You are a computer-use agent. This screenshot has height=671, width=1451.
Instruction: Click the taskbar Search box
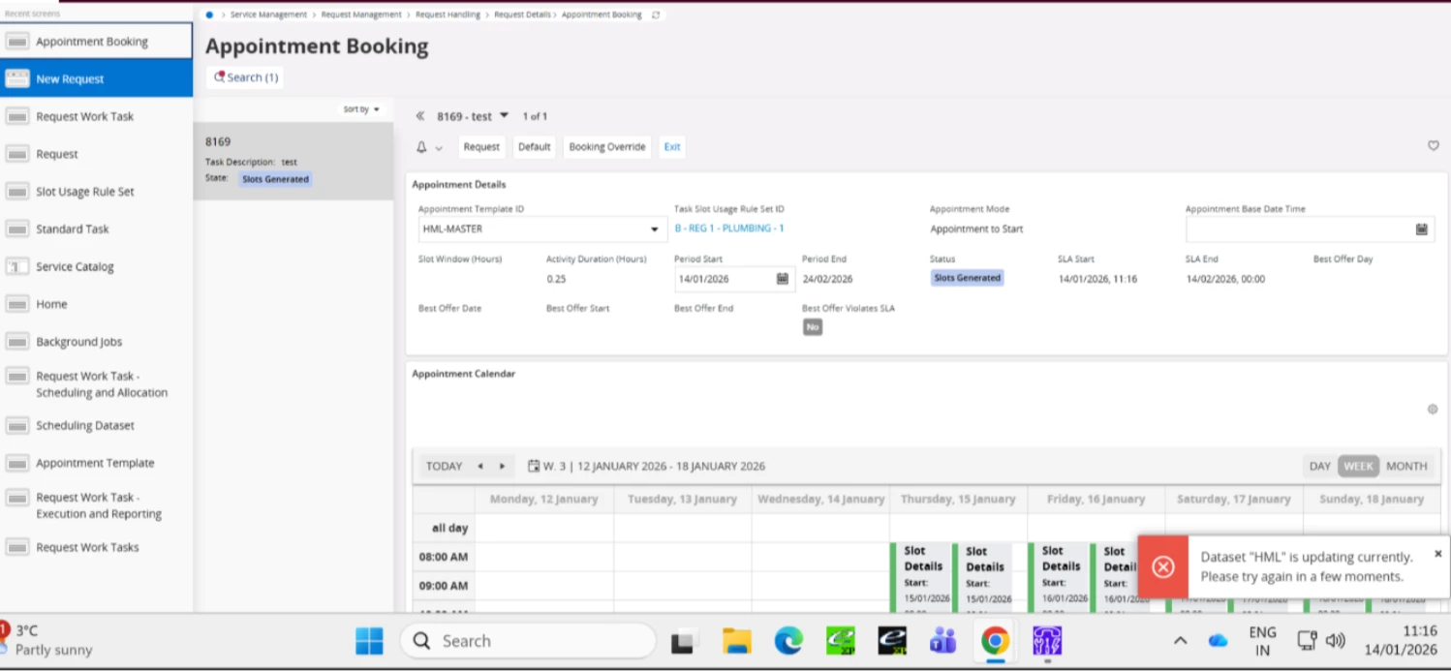click(x=528, y=641)
